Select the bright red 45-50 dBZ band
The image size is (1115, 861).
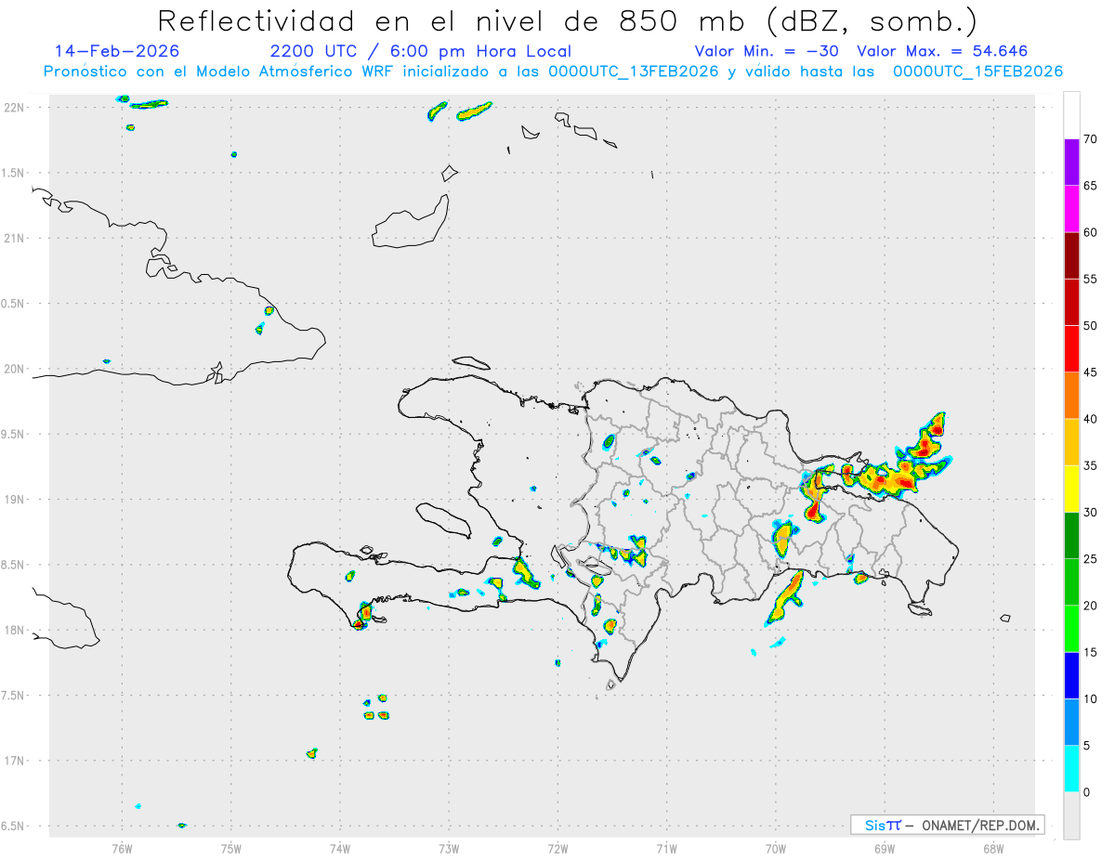(x=1071, y=349)
